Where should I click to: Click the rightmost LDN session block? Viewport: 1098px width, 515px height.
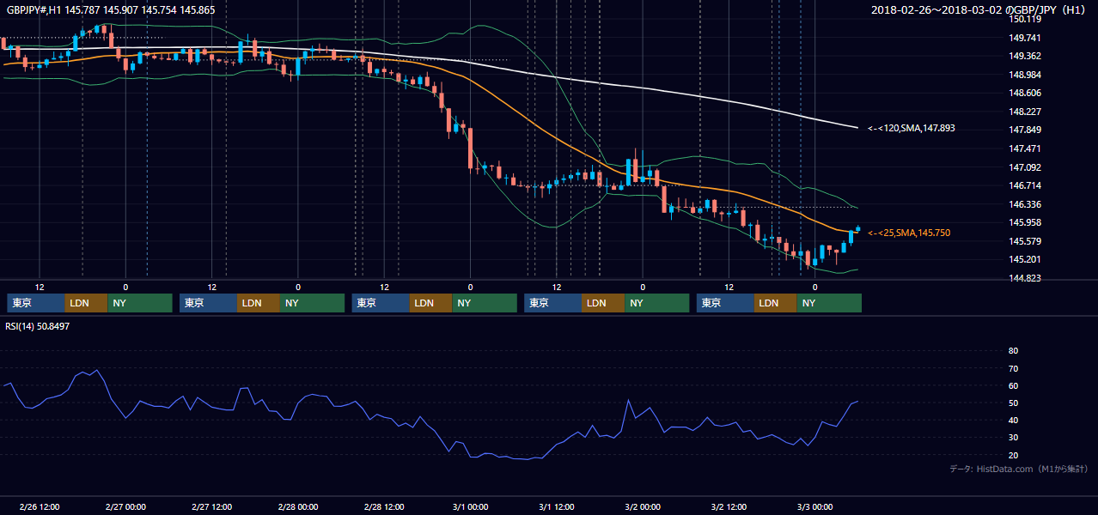(x=776, y=303)
